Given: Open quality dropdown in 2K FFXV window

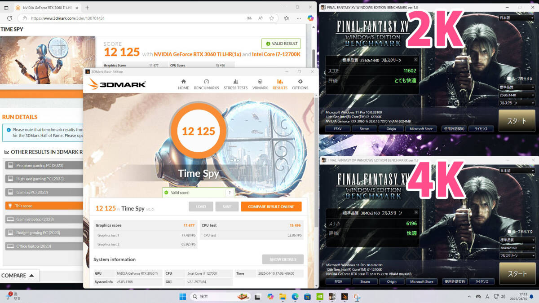Looking at the screenshot, I should click(517, 87).
